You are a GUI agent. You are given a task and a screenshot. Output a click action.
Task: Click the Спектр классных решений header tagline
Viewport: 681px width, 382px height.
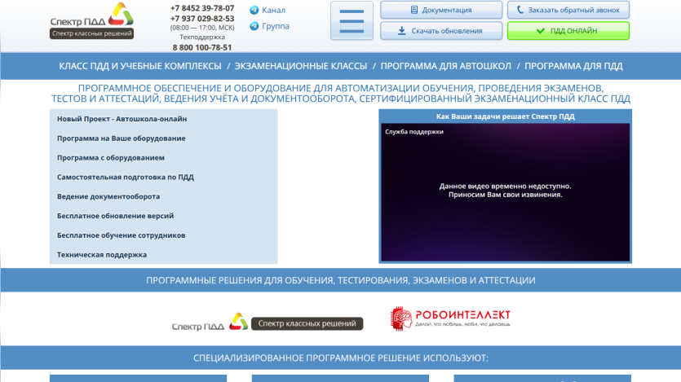tap(91, 33)
